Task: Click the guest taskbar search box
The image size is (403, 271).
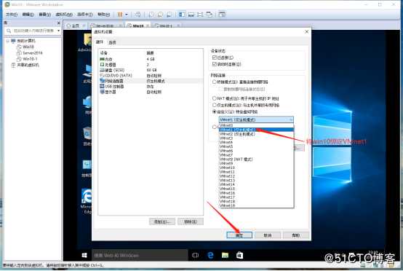Action: click(140, 255)
